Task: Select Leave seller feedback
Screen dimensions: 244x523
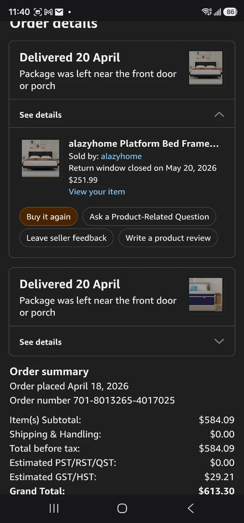Action: pyautogui.click(x=66, y=238)
